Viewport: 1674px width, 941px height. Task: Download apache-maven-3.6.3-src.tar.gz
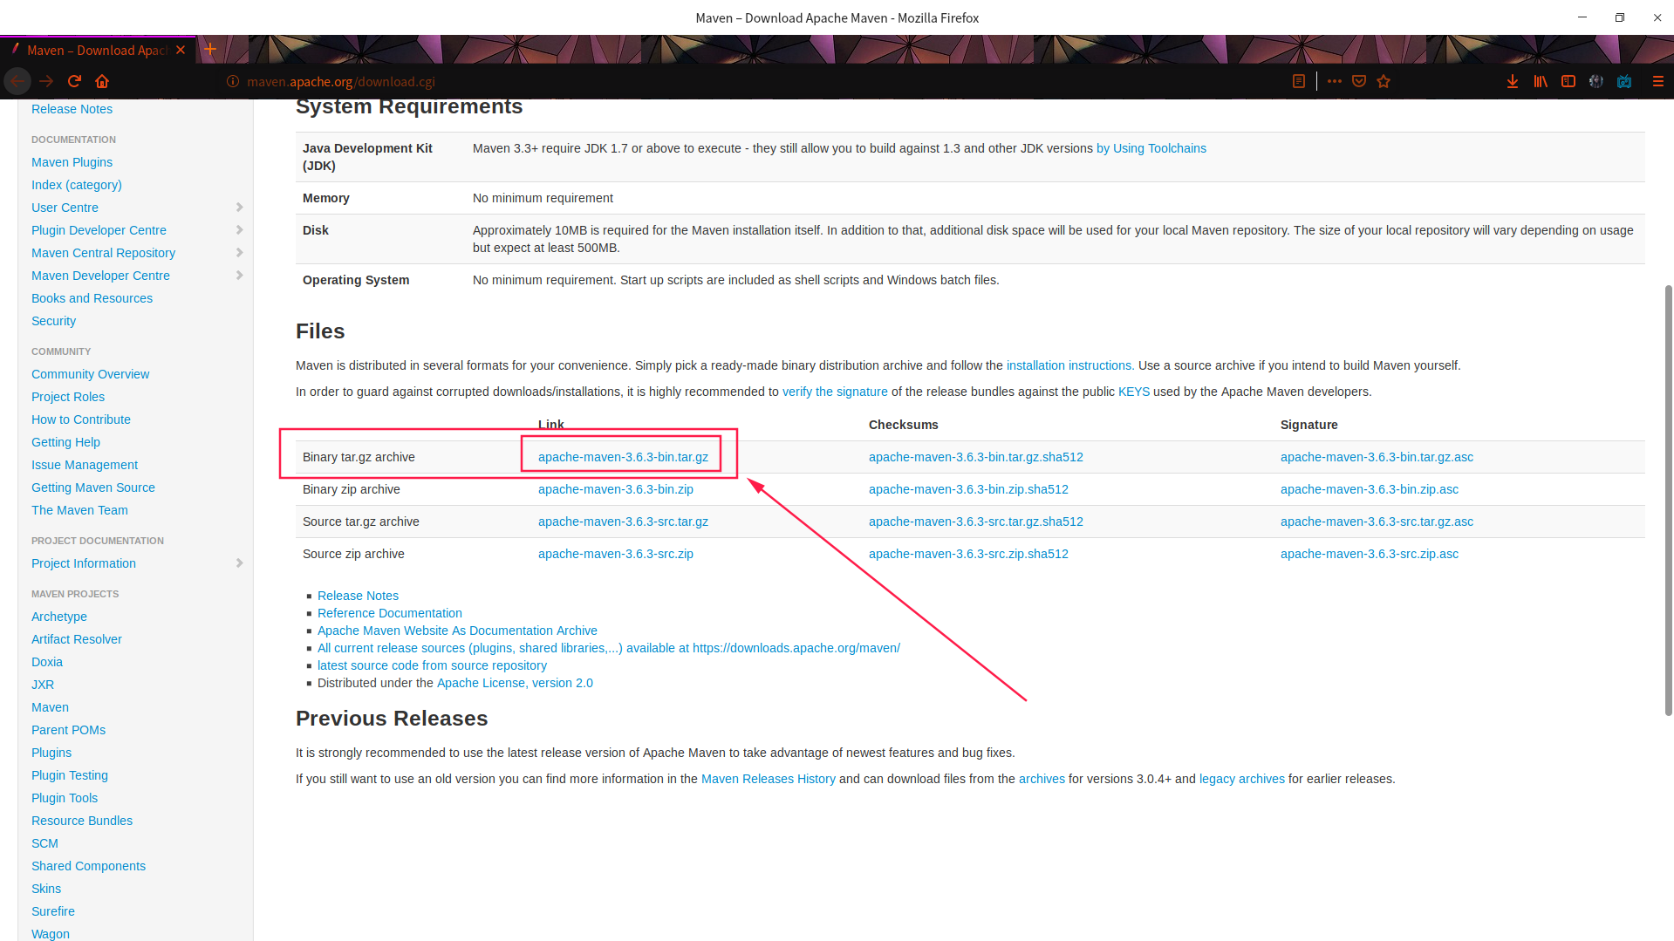coord(623,522)
